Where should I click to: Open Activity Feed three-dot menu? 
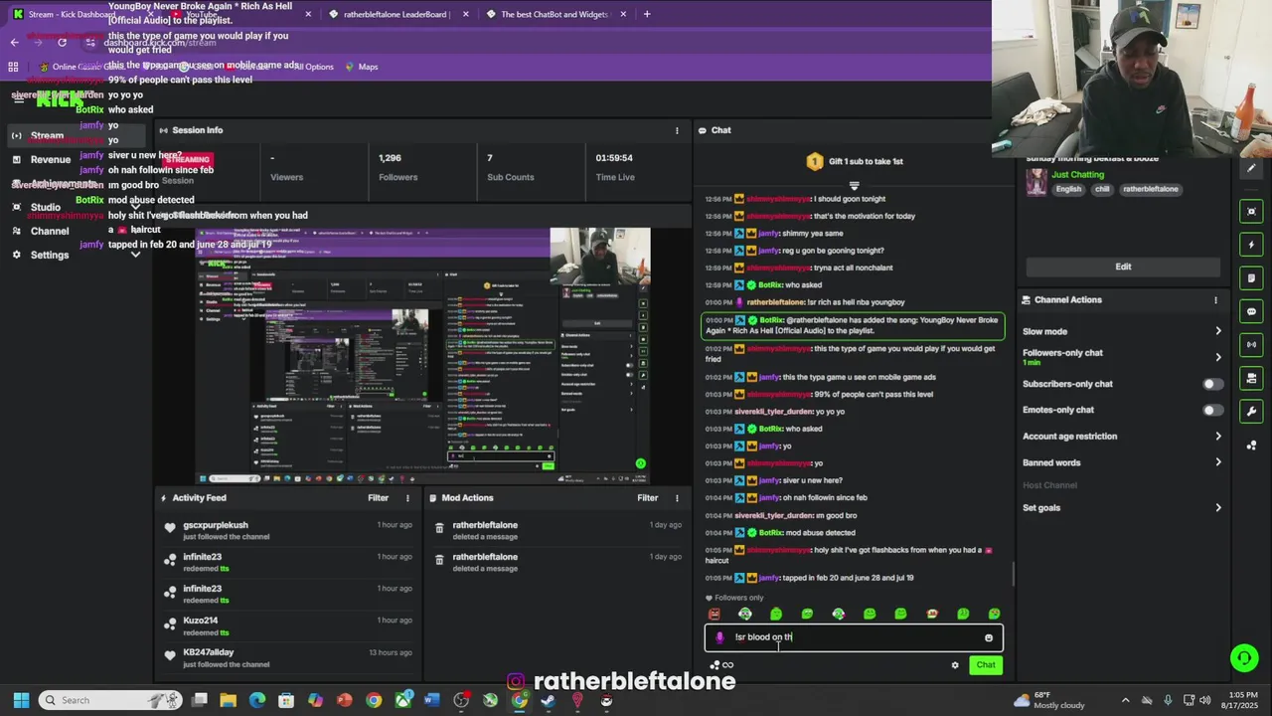pyautogui.click(x=406, y=498)
